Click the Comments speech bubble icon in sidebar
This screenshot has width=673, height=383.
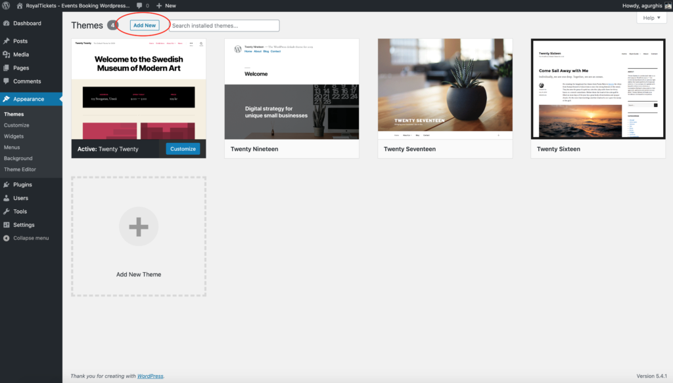(7, 81)
